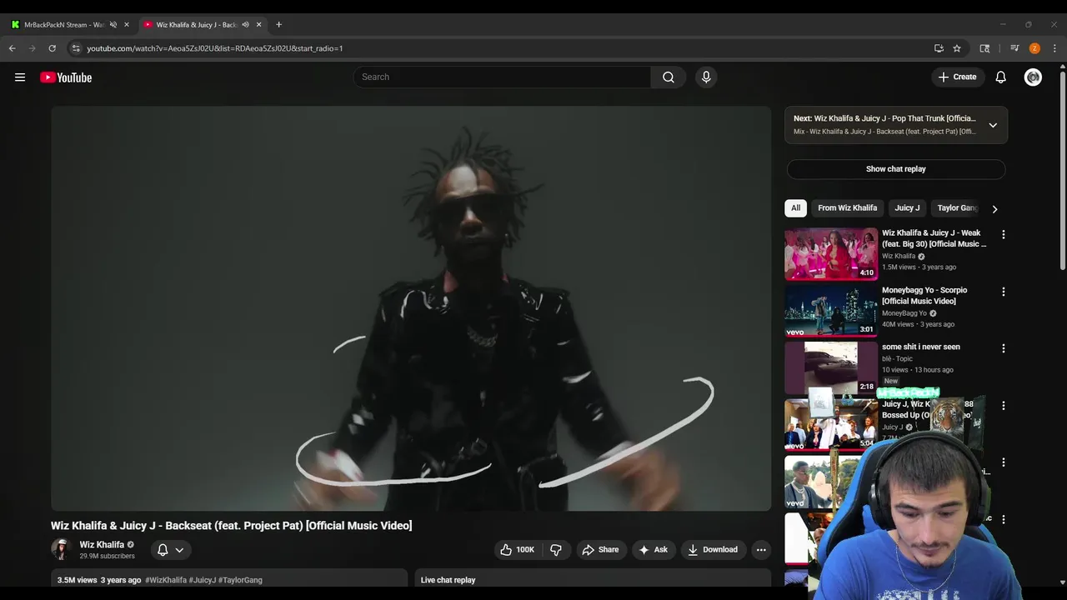
Task: Click '3.5M views 3 years ago' description text
Action: coord(99,580)
